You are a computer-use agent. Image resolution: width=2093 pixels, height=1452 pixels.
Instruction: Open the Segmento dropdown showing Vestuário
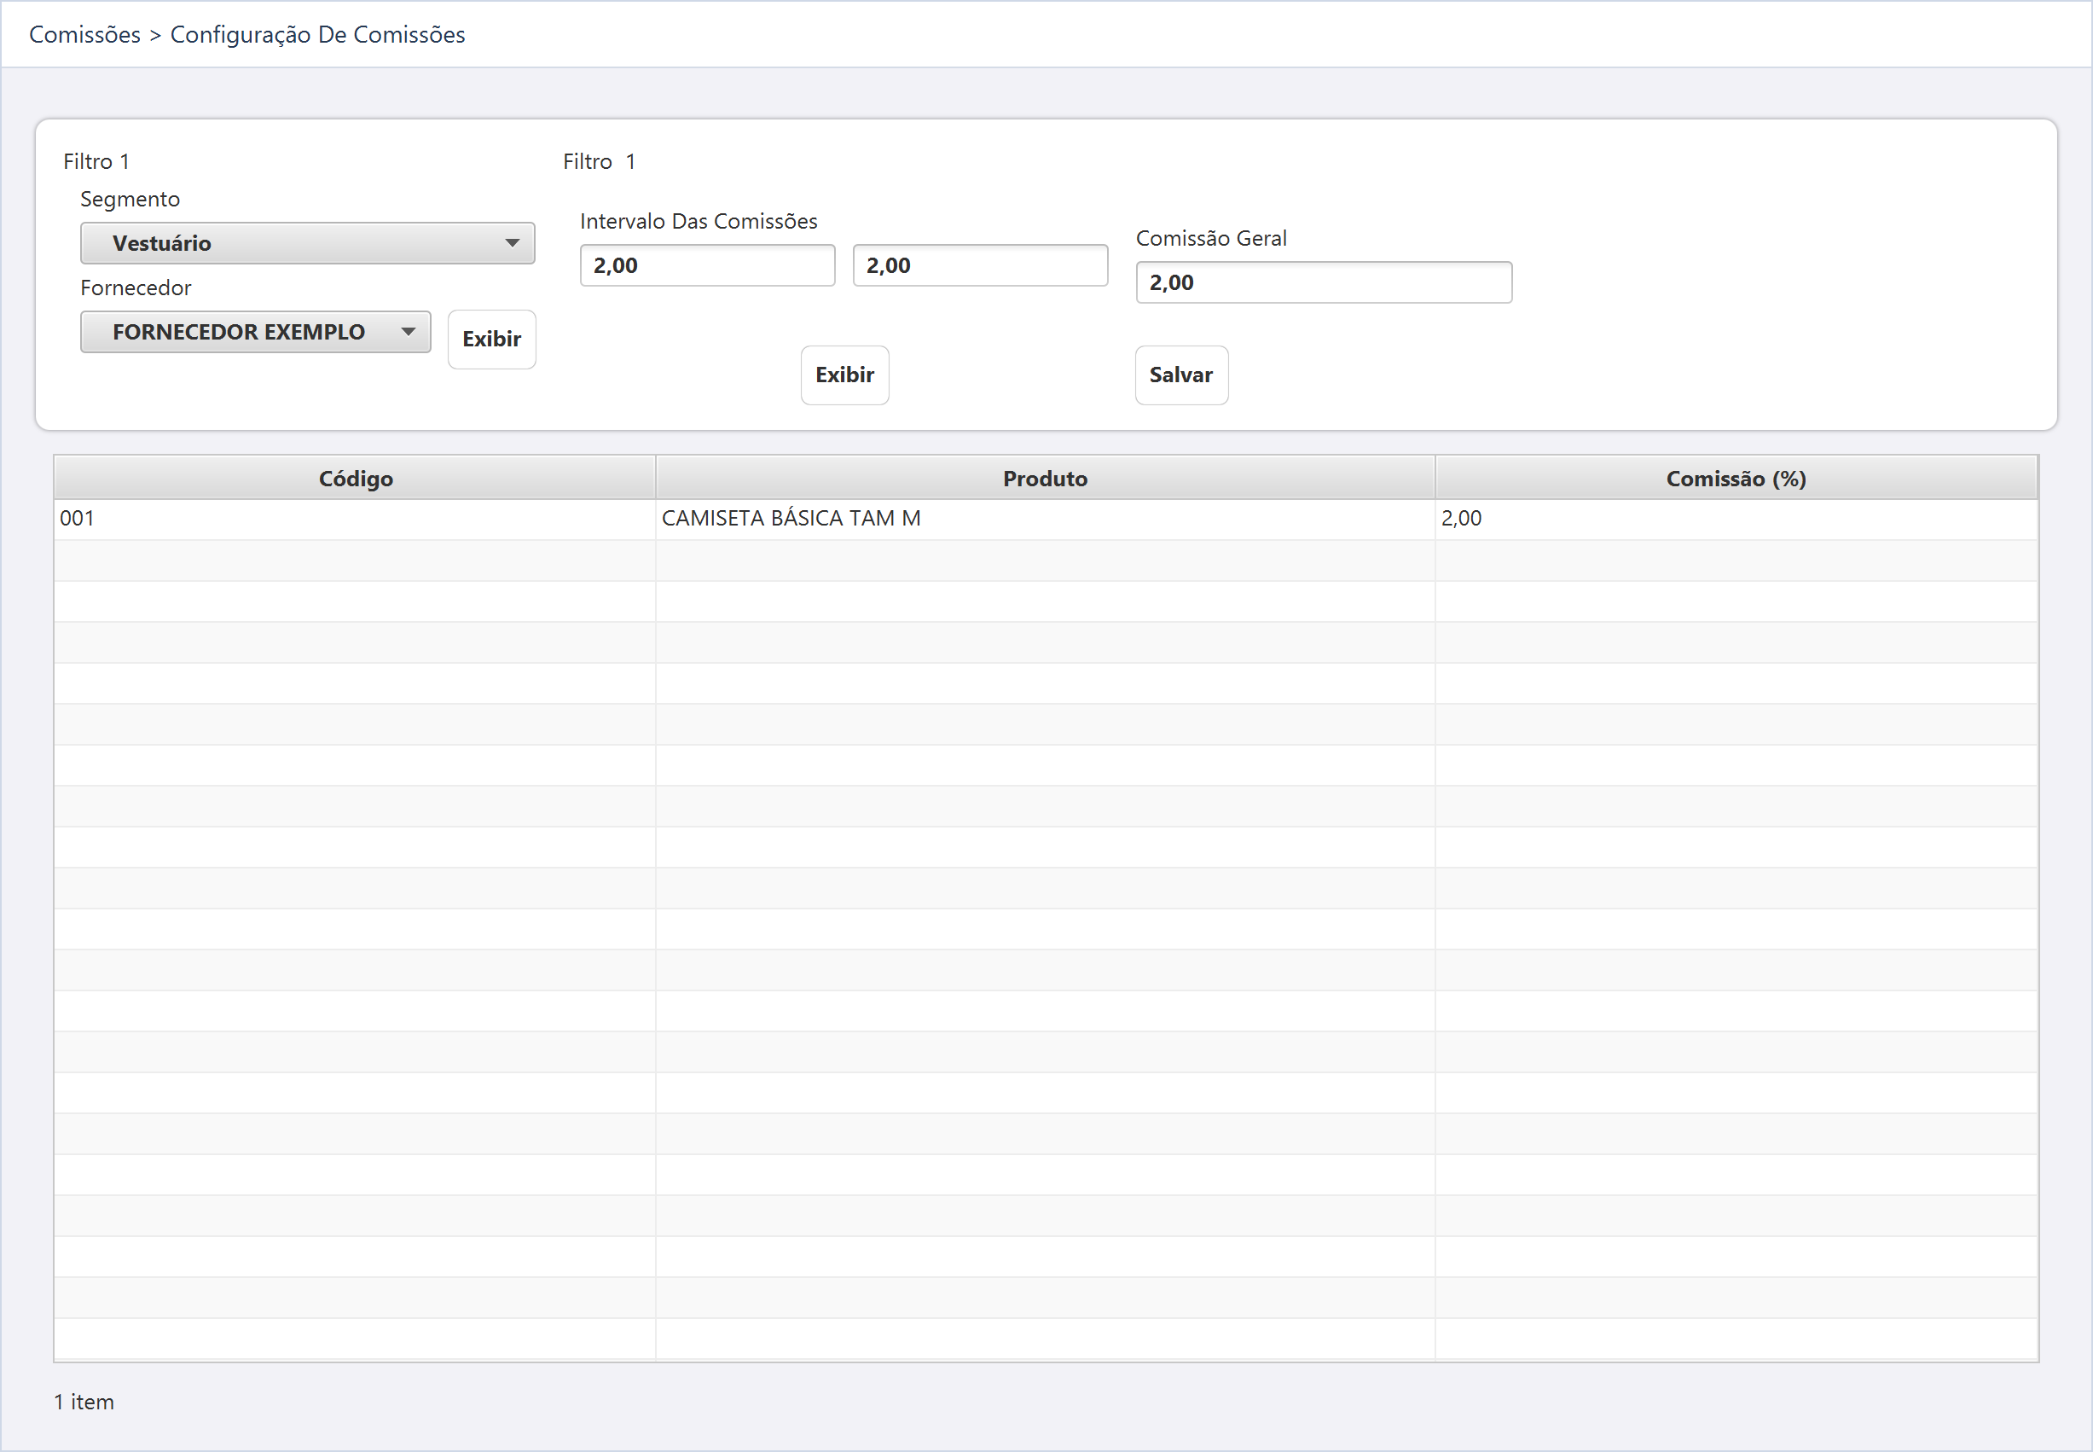point(307,243)
